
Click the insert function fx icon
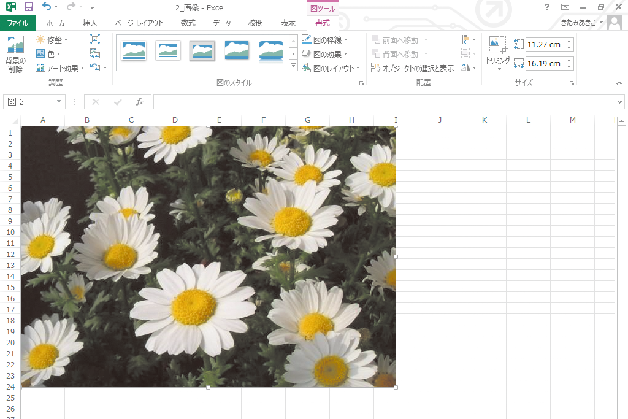(139, 102)
